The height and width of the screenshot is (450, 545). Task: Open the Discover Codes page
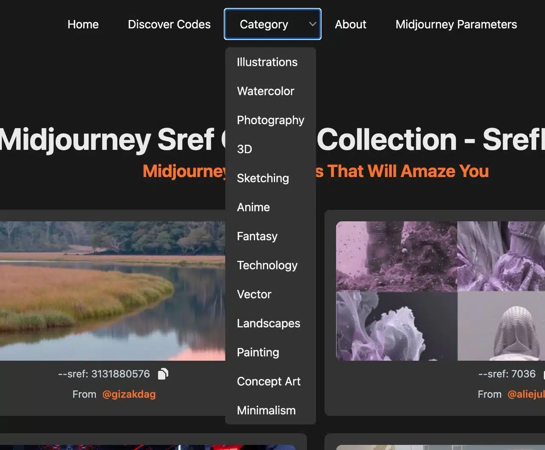point(169,25)
